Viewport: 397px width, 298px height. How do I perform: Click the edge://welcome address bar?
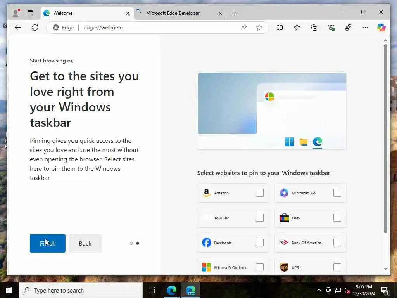157,28
